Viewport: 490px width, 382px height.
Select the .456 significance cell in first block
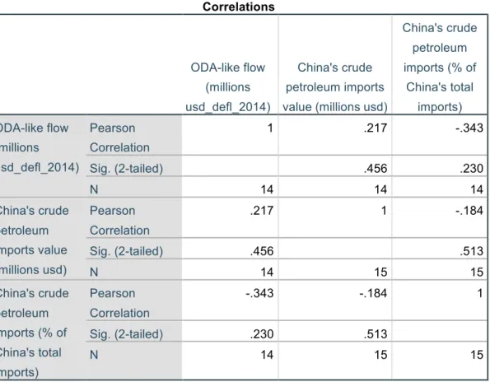click(376, 168)
